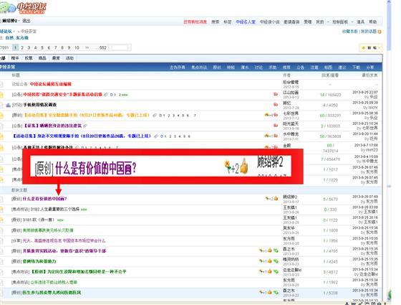Screen dimensions: 401x305
Task: Go to page 2 of thread list
Action: [x=22, y=47]
